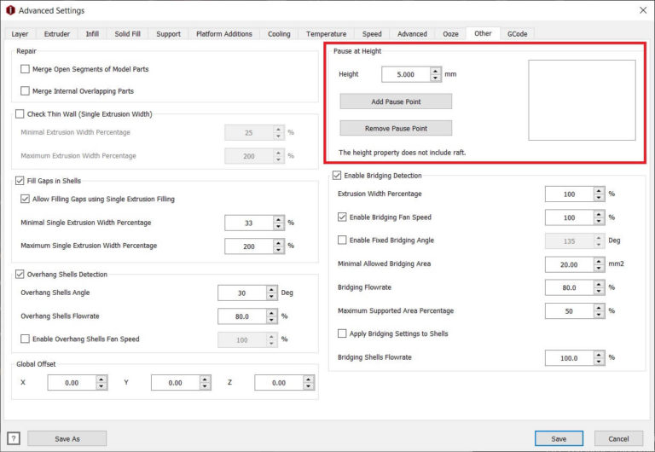655x452 pixels.
Task: Open the Cooling tab
Action: click(x=279, y=34)
